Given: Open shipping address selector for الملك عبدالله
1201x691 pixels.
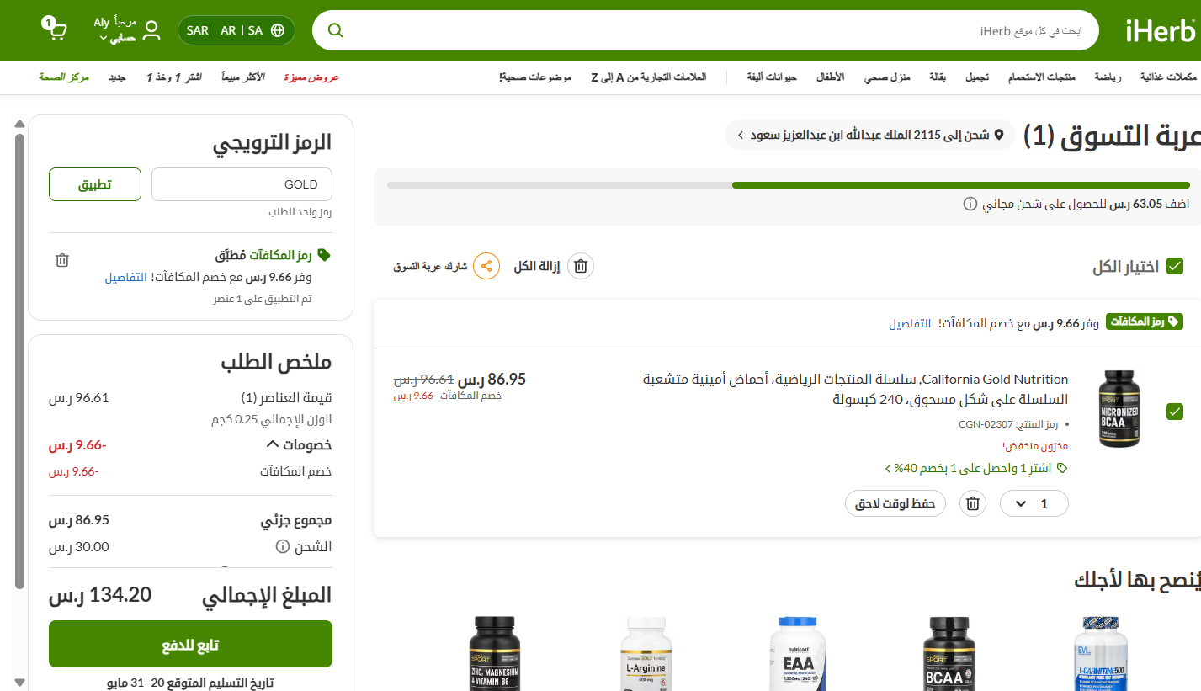Looking at the screenshot, I should 869,135.
